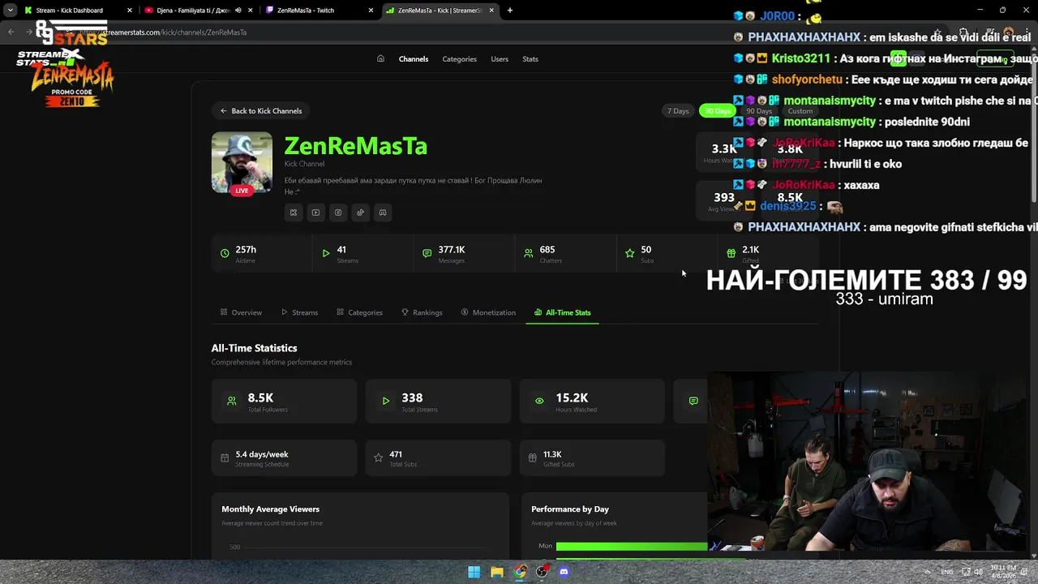Close the ZenReMasTa - Twitch tab
The image size is (1038, 584).
pos(371,11)
